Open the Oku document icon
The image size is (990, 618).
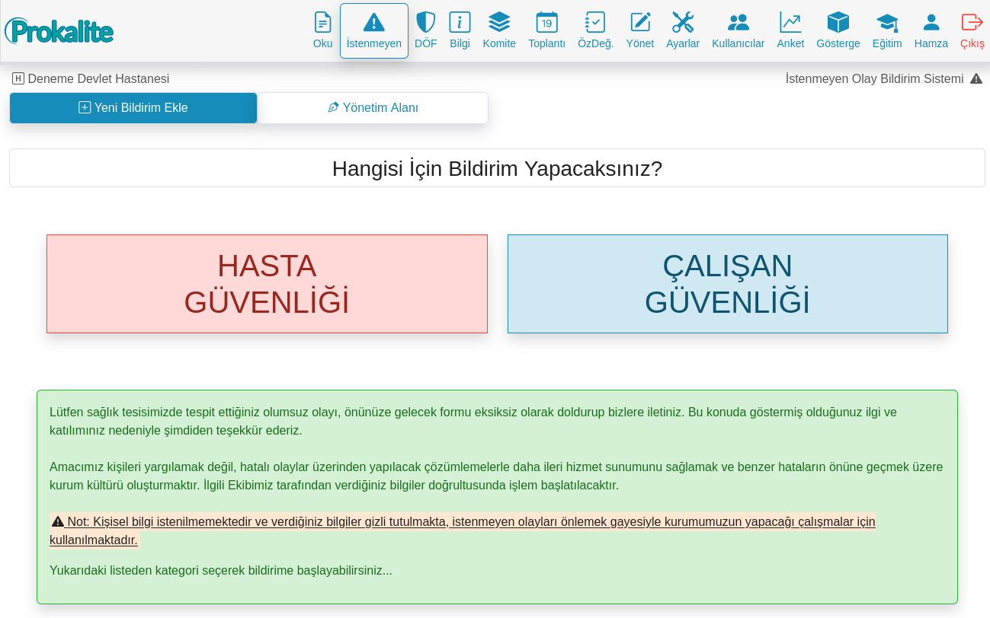pyautogui.click(x=322, y=22)
